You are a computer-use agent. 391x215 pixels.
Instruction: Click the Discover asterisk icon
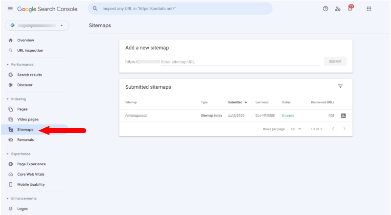[x=10, y=85]
